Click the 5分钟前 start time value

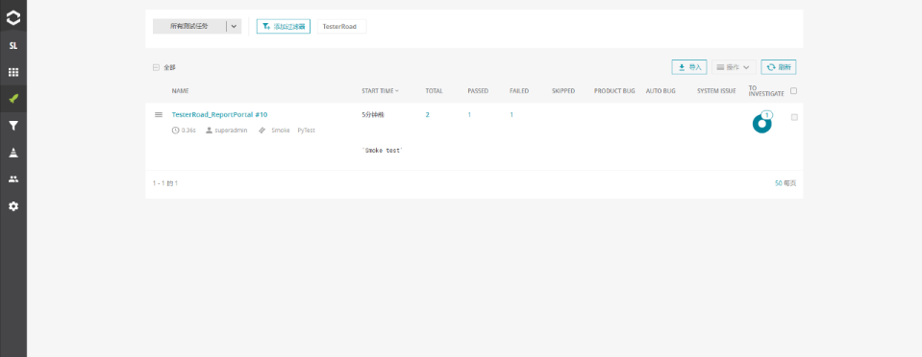pyautogui.click(x=373, y=114)
